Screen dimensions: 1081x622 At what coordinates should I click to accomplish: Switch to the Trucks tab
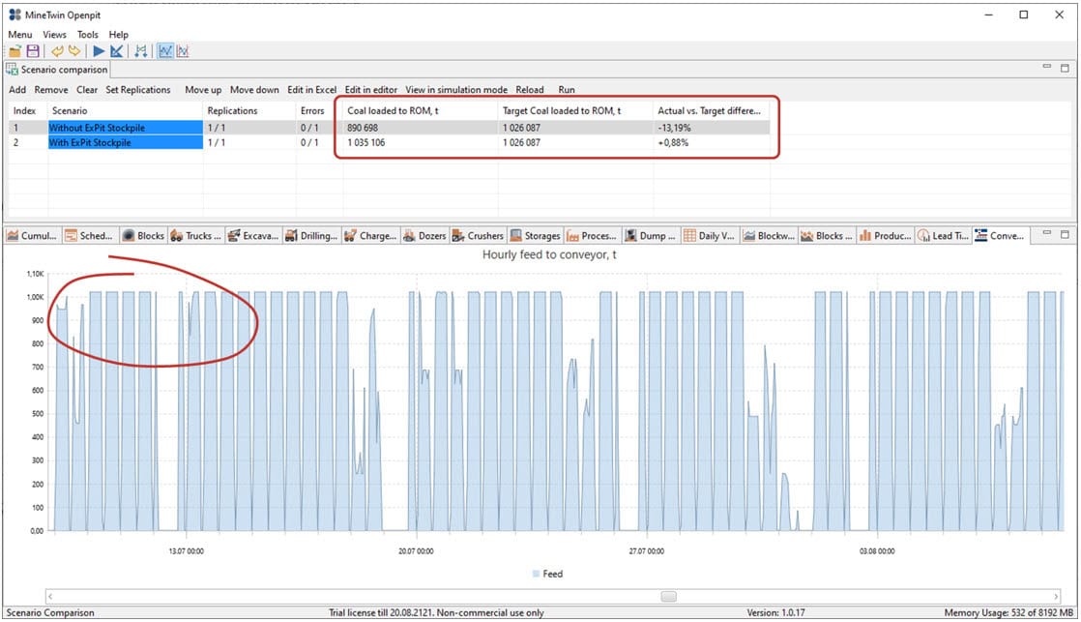pos(194,235)
